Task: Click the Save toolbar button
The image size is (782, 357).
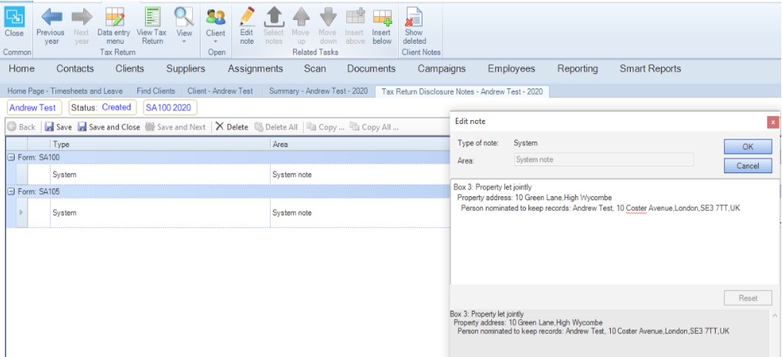Action: point(59,127)
